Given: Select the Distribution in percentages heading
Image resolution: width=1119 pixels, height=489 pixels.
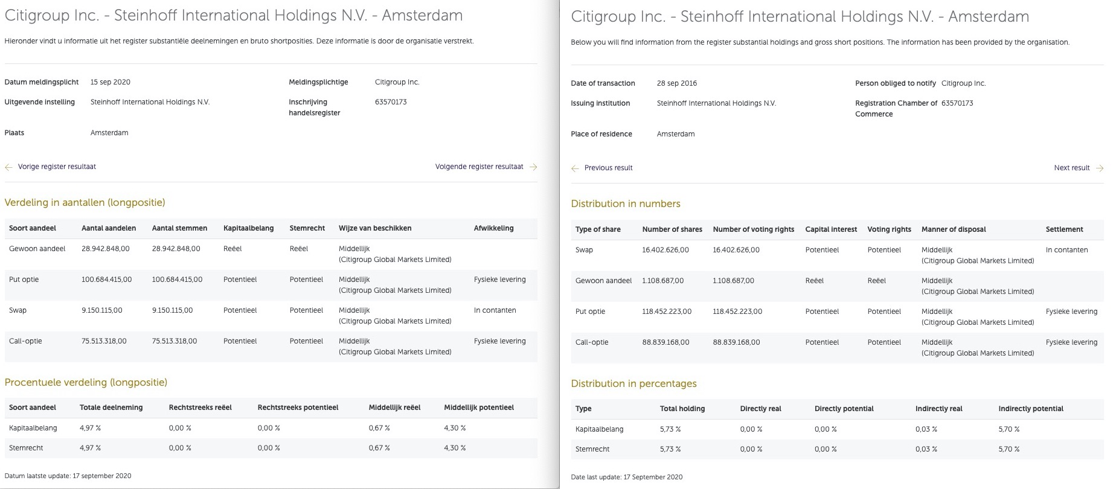Looking at the screenshot, I should [633, 383].
